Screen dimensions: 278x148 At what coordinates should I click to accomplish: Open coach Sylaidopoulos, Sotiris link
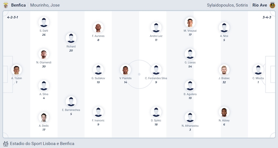click(227, 5)
